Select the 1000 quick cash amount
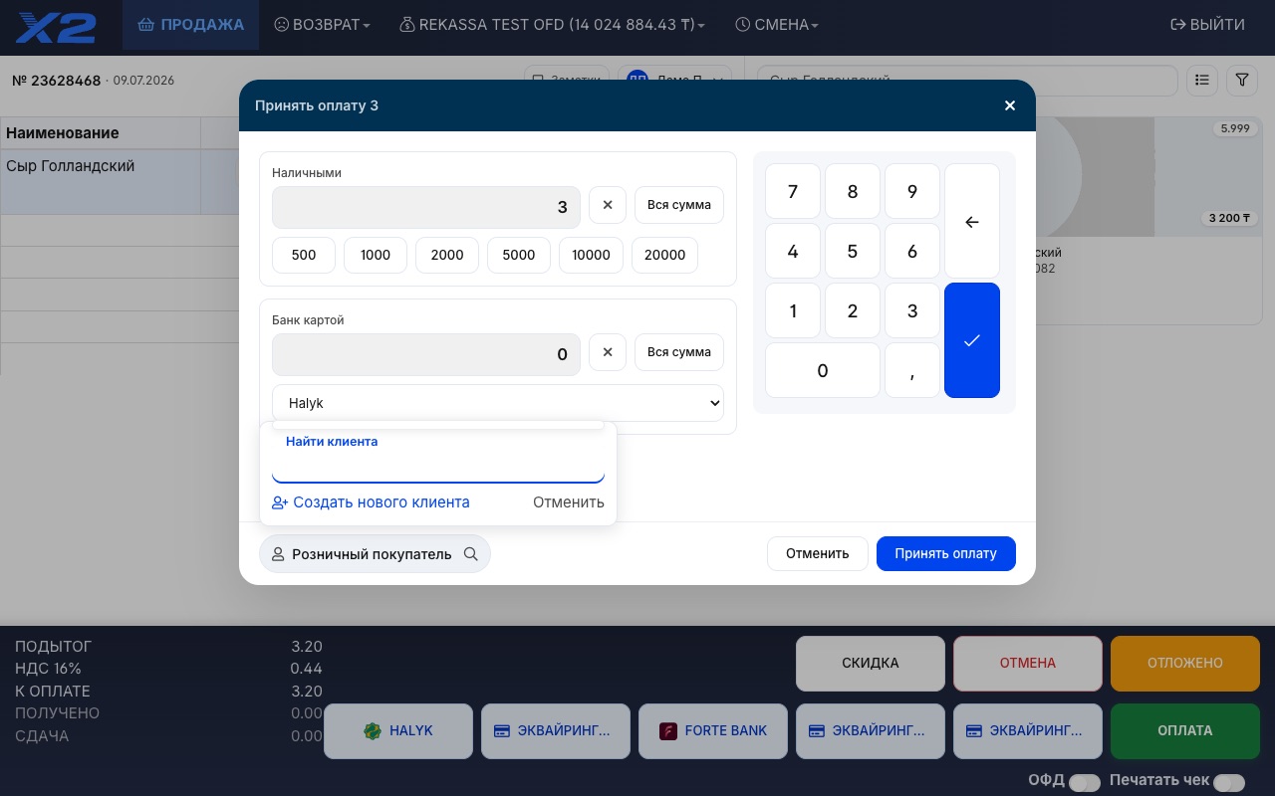 376,255
